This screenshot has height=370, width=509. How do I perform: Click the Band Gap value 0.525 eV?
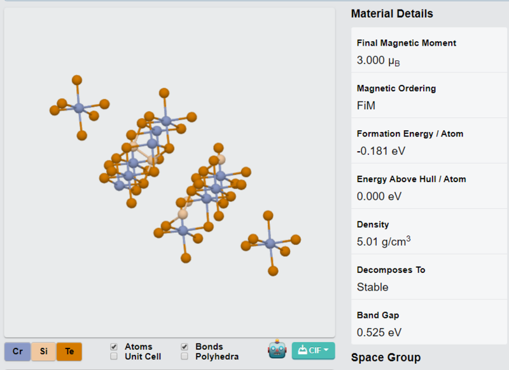click(x=379, y=333)
